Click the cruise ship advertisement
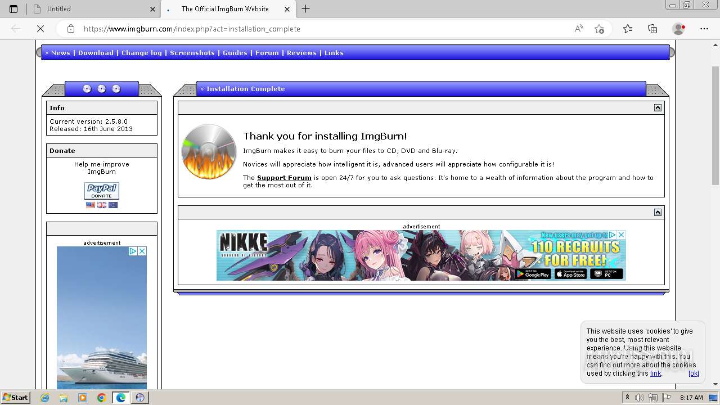Image resolution: width=720 pixels, height=405 pixels. [102, 318]
